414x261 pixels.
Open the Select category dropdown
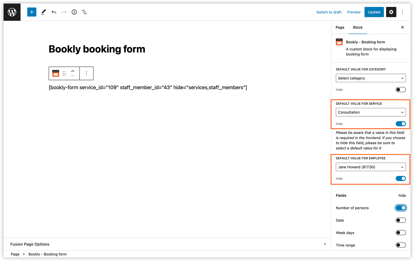tap(371, 78)
